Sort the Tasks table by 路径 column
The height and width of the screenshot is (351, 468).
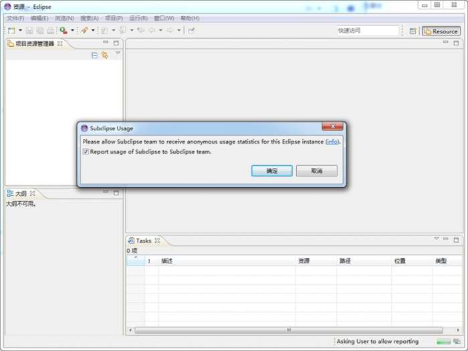(364, 261)
